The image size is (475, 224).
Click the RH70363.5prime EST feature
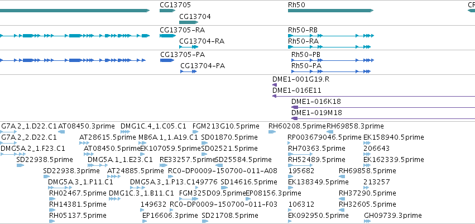pos(300,154)
